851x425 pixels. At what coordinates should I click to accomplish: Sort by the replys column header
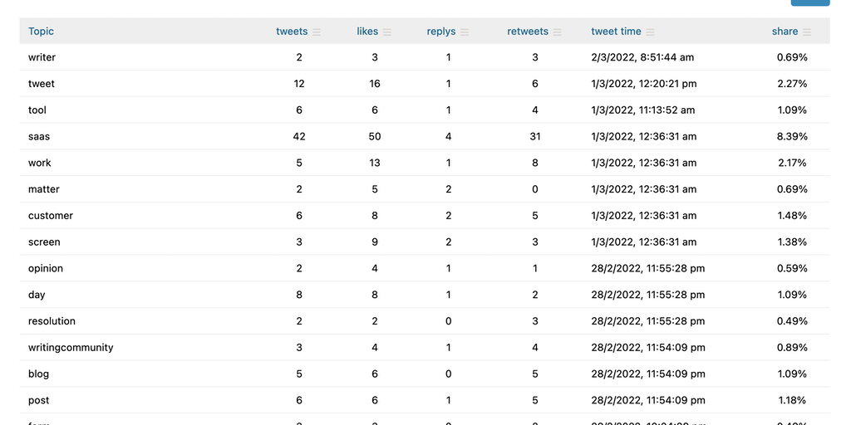tap(441, 32)
